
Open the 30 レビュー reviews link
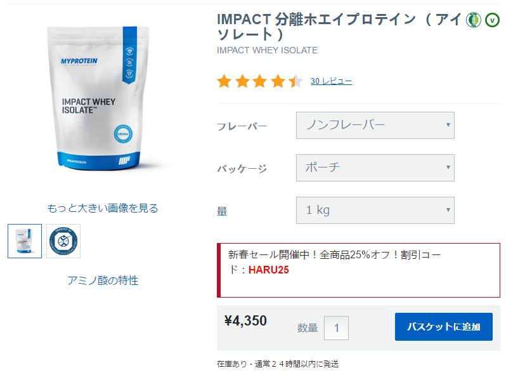[332, 81]
